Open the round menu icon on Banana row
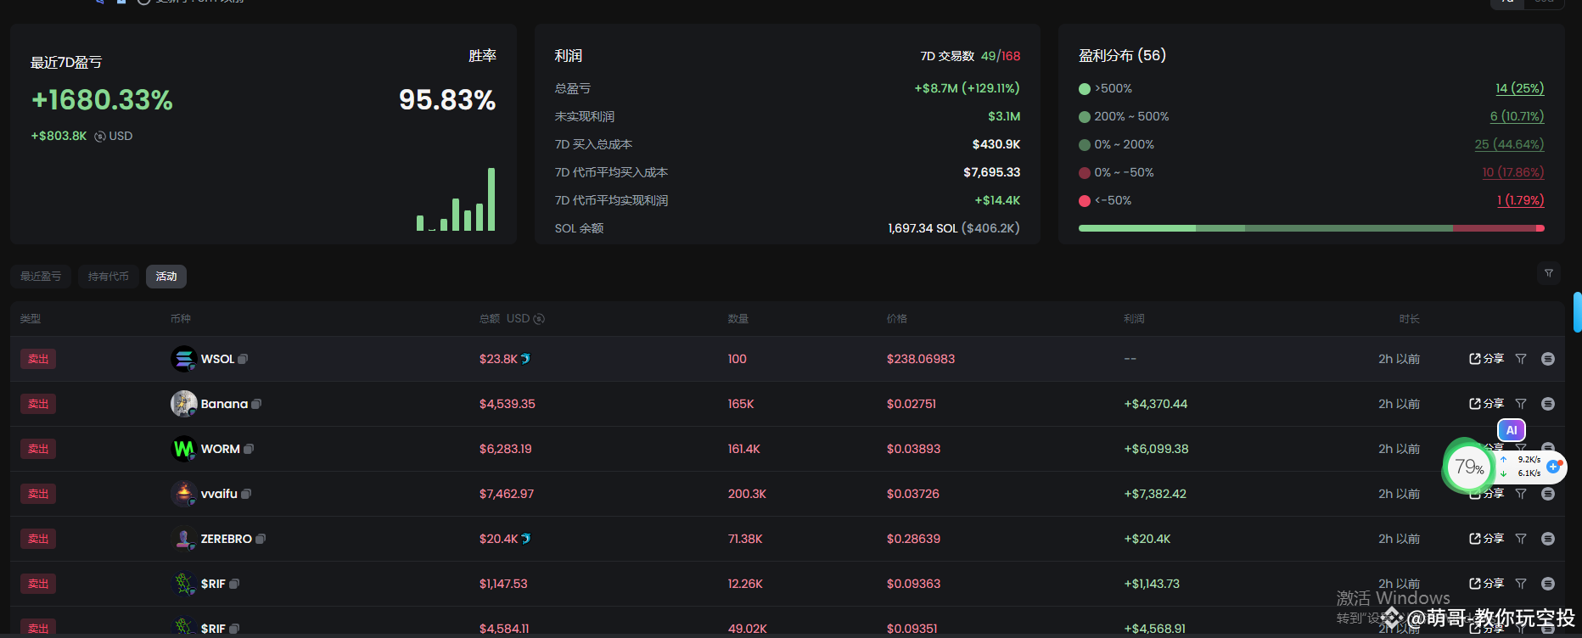Viewport: 1582px width, 638px height. 1548,404
